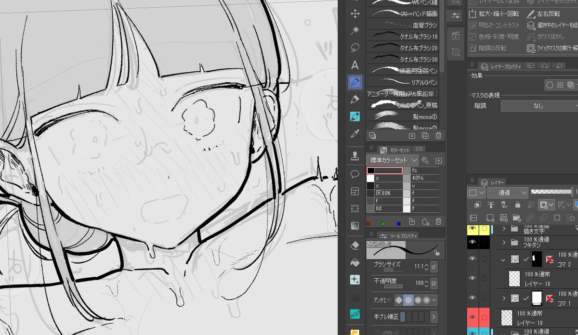Open color set wrench settings
The width and height of the screenshot is (578, 335).
coord(425,160)
